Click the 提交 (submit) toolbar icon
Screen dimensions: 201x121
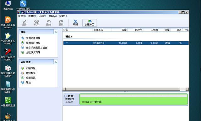pos(24,23)
